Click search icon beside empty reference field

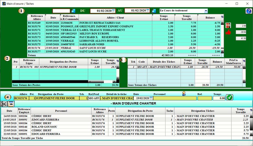pyautogui.click(x=73, y=11)
